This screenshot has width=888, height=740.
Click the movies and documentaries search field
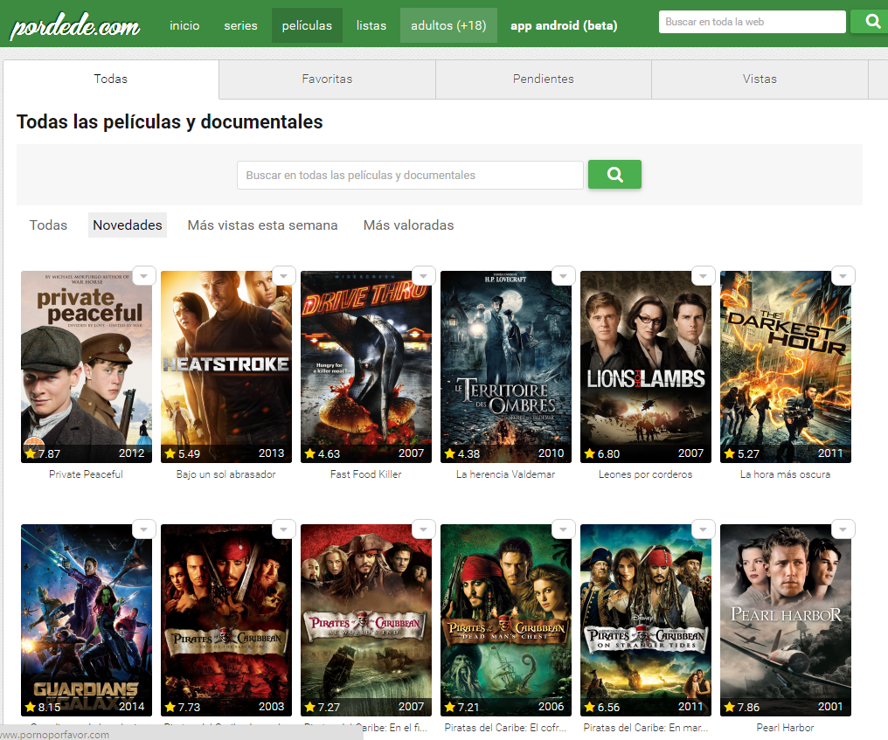pos(410,175)
